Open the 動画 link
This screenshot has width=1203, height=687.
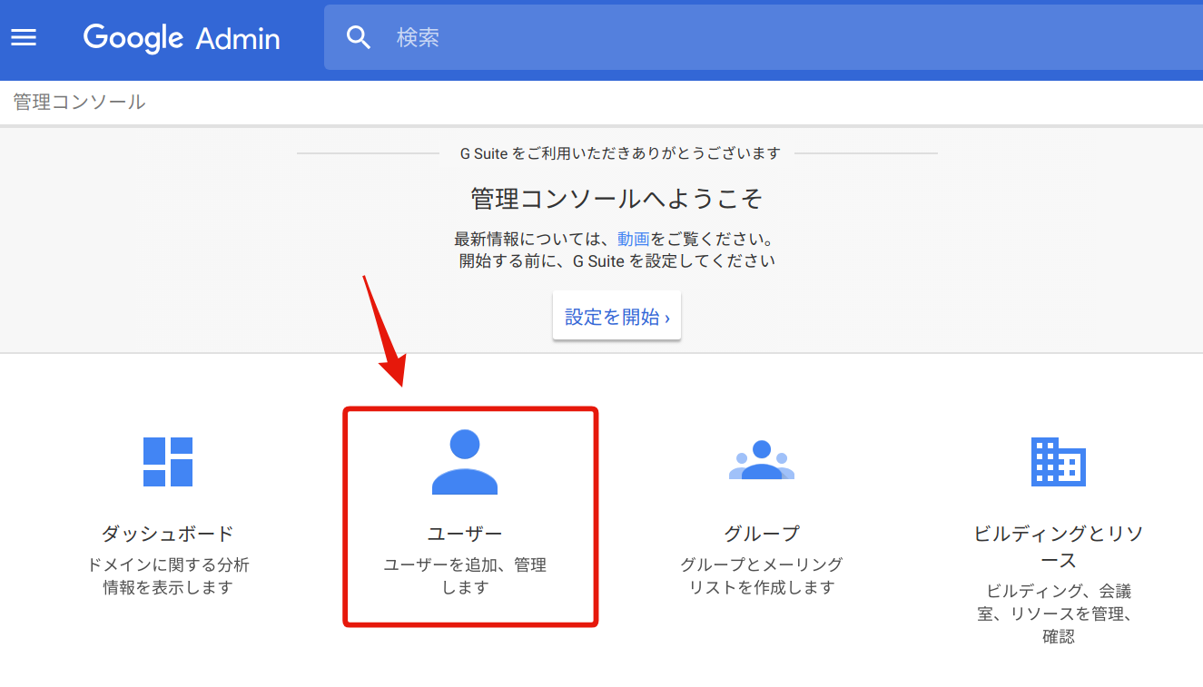click(633, 240)
